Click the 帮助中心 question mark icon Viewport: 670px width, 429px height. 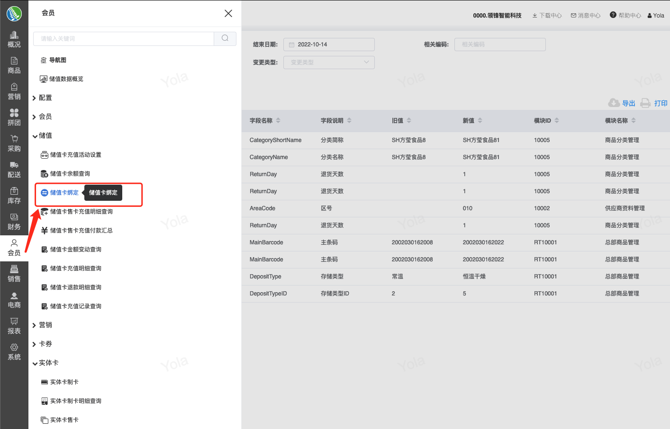click(x=613, y=15)
